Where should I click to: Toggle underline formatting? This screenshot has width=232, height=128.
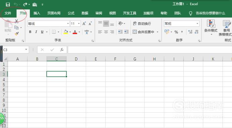(42, 32)
